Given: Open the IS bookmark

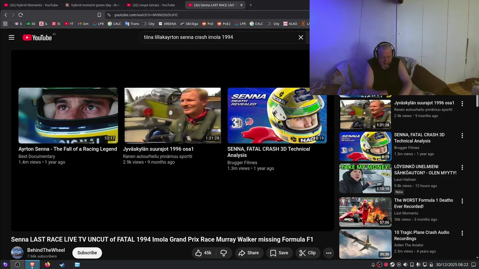Looking at the screenshot, I should click(56, 24).
